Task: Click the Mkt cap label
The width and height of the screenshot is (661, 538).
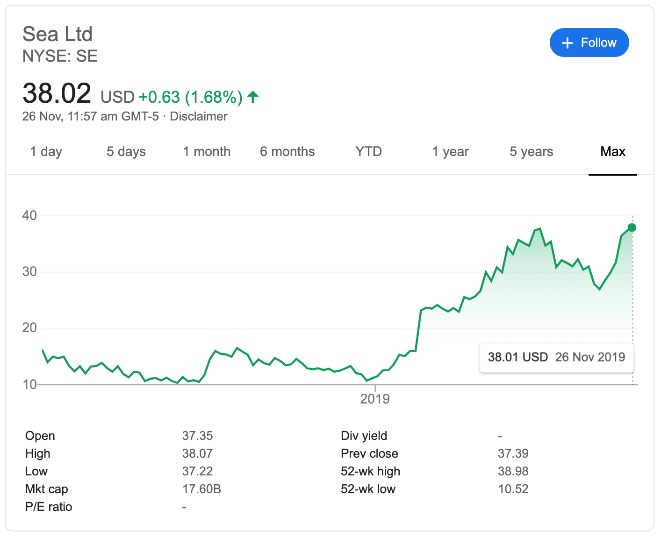Action: click(47, 489)
